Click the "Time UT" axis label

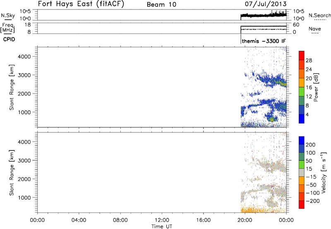pyautogui.click(x=162, y=227)
